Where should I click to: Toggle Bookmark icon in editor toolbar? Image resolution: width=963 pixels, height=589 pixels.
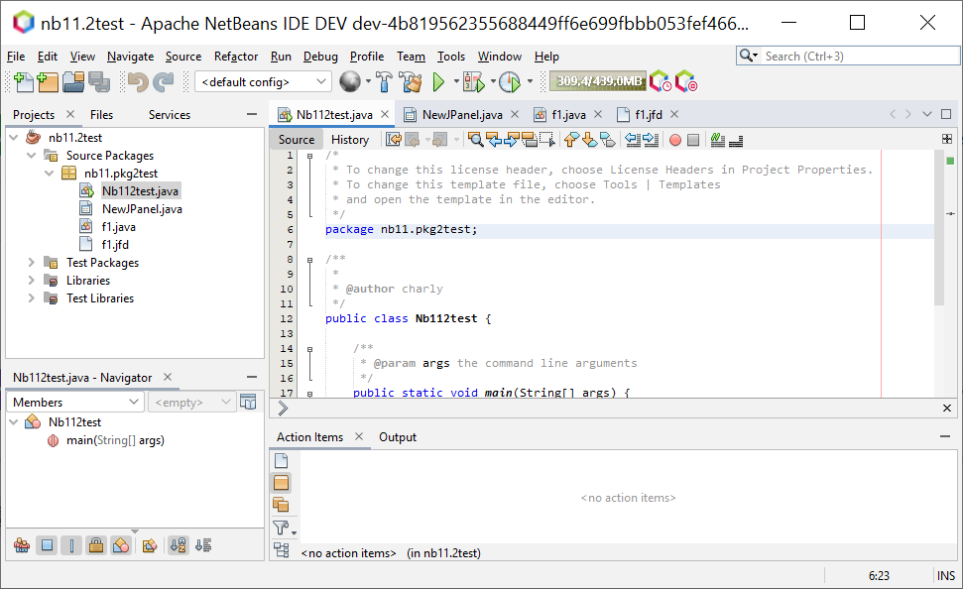[x=607, y=140]
